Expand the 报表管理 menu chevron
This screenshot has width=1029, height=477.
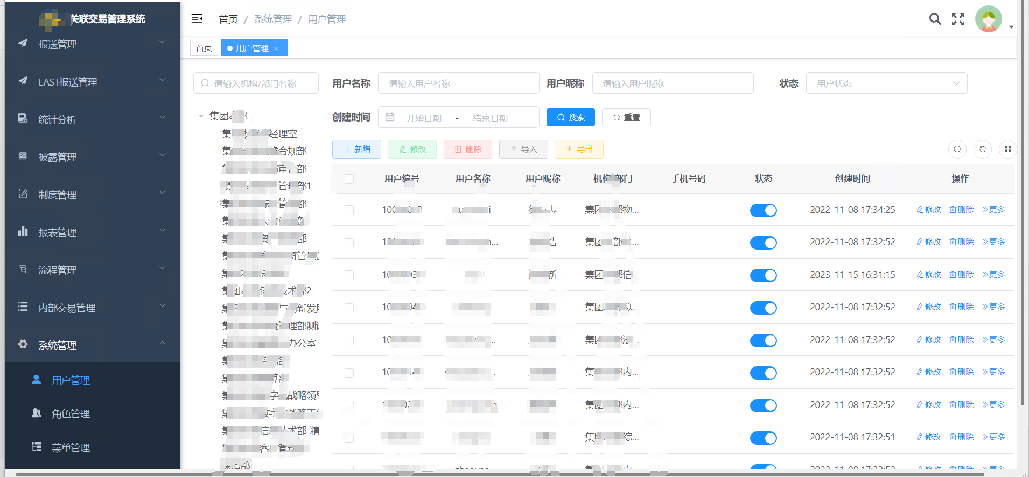pos(163,230)
